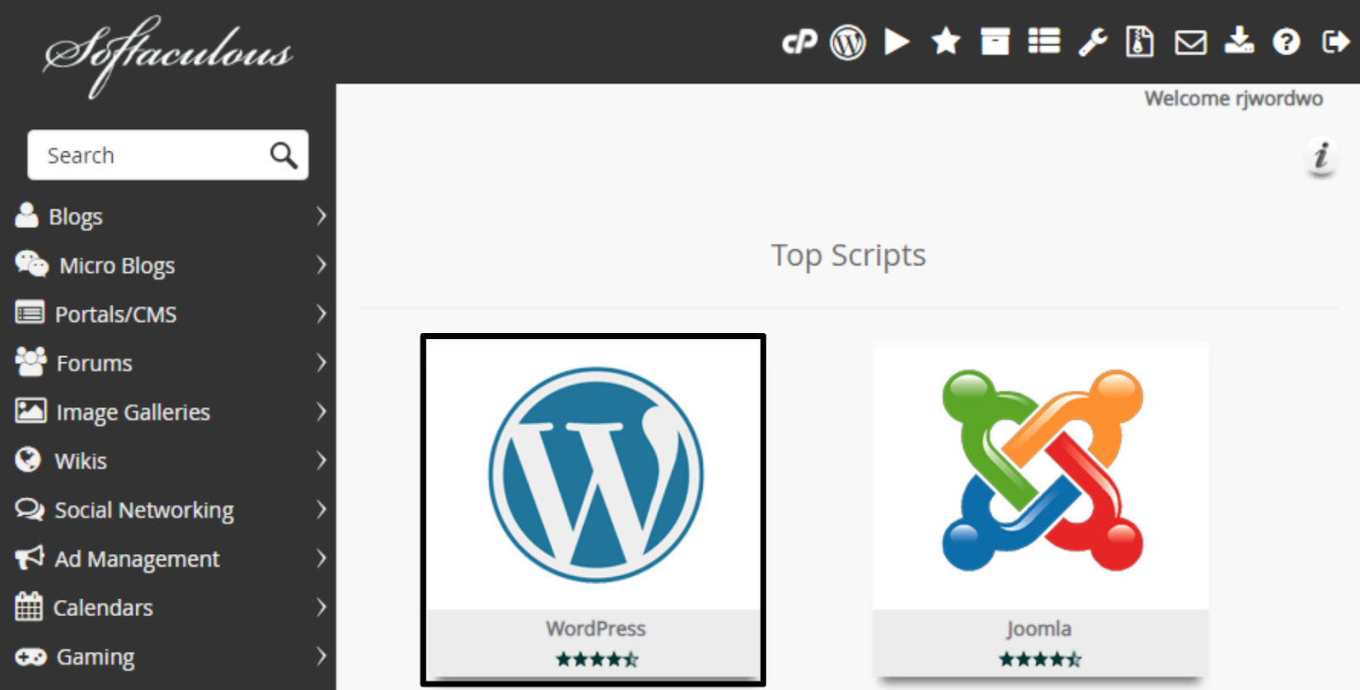Open the Forums category
The image size is (1360, 690).
tap(94, 364)
